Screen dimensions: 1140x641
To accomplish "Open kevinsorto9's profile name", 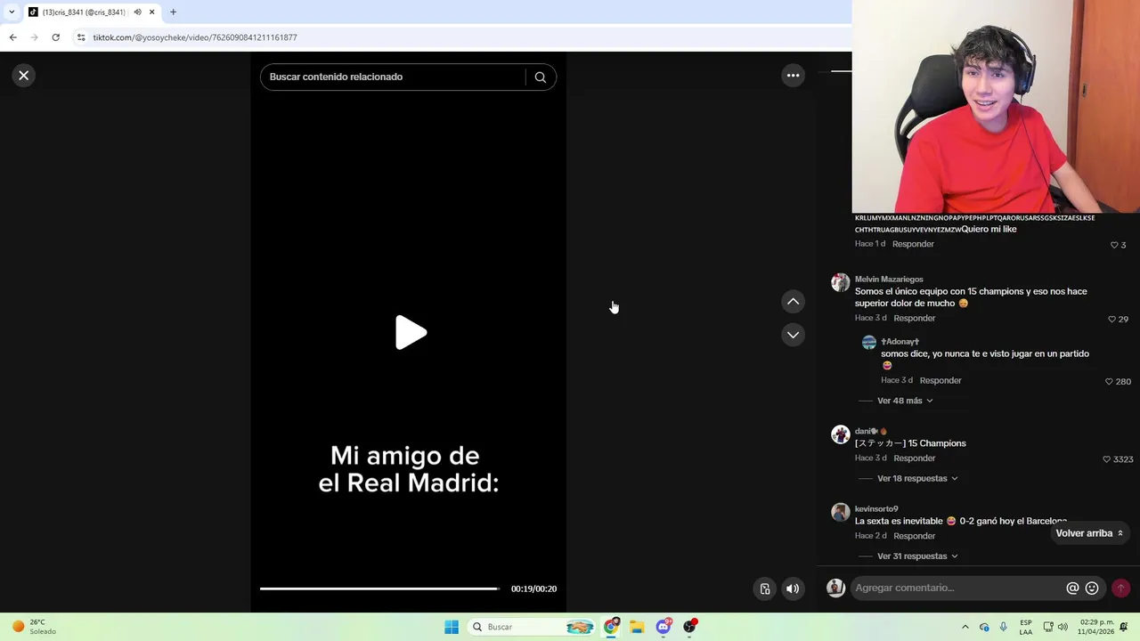I will pos(876,509).
